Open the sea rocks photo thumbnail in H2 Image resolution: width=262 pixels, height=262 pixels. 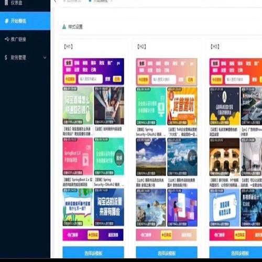pyautogui.click(x=151, y=208)
